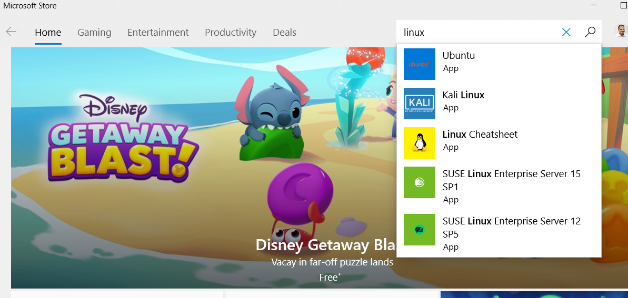This screenshot has height=298, width=628.
Task: Maximize the Microsoft Store window
Action: coord(625,5)
